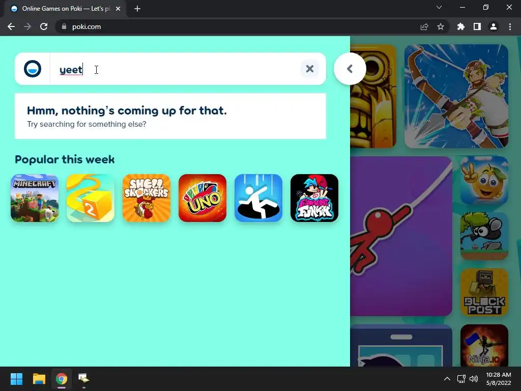Click inside the search field containing 'yeet'
Screen dimensions: 521x391
coord(175,69)
